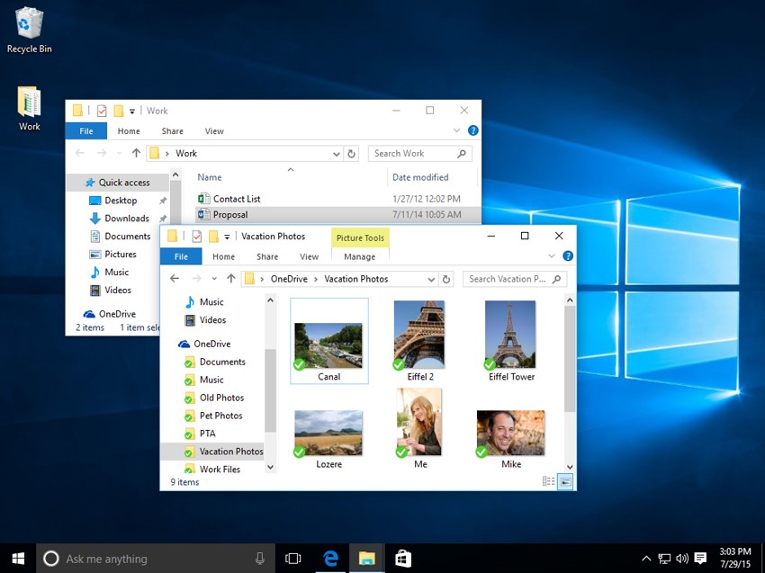765x573 pixels.
Task: Switch to the large thumbnails view layout
Action: coord(565,482)
